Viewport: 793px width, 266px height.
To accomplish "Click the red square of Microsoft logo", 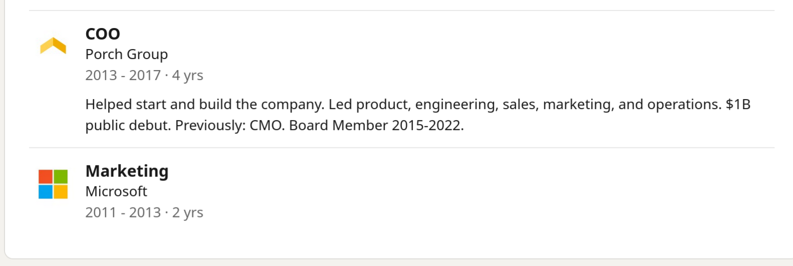I will point(46,176).
